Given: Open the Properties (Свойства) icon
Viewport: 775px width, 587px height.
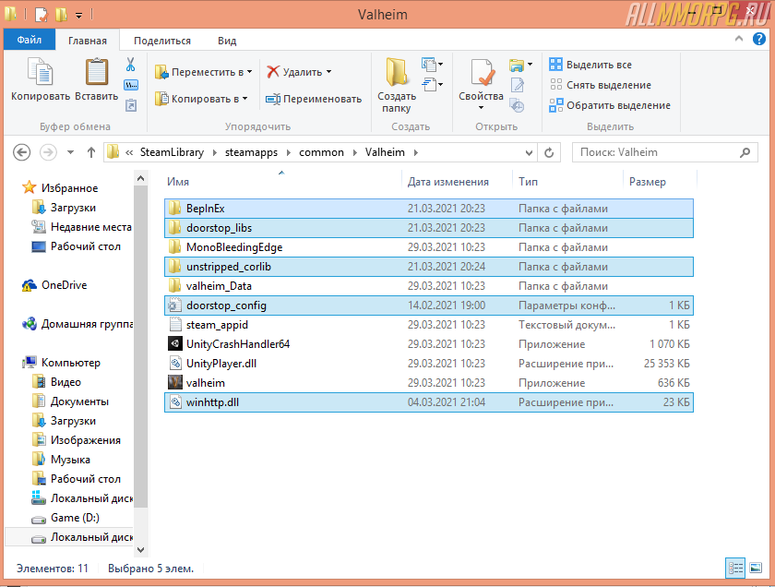Looking at the screenshot, I should tap(482, 72).
